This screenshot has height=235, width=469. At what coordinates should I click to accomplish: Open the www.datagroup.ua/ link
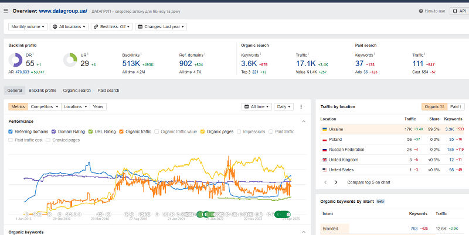63,11
